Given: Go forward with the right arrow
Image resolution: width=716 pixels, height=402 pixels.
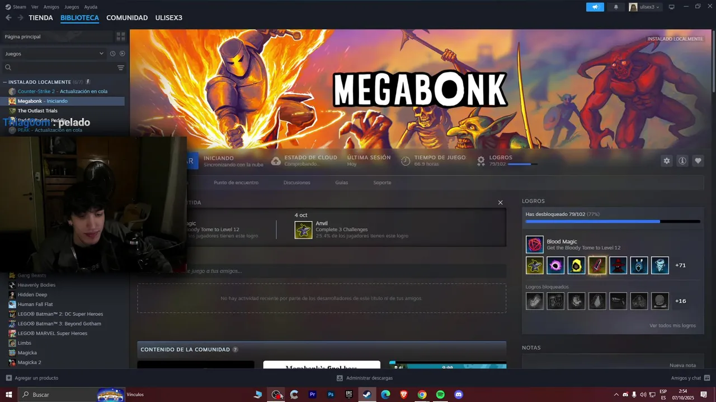Looking at the screenshot, I should (20, 18).
